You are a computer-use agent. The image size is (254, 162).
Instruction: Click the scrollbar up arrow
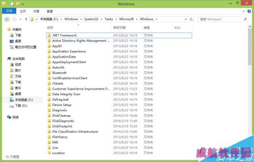[x=250, y=27]
